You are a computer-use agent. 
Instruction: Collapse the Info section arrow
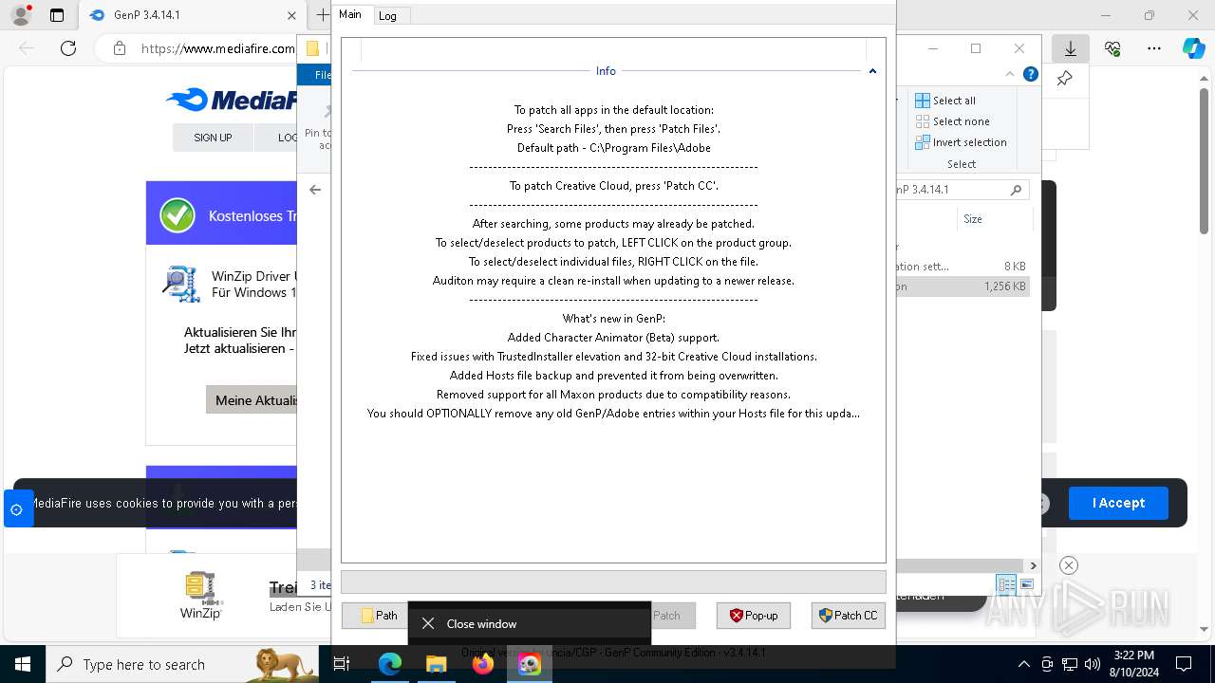click(872, 71)
